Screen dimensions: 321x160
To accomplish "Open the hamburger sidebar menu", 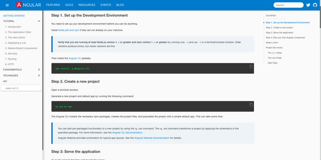I will [x=7, y=5].
